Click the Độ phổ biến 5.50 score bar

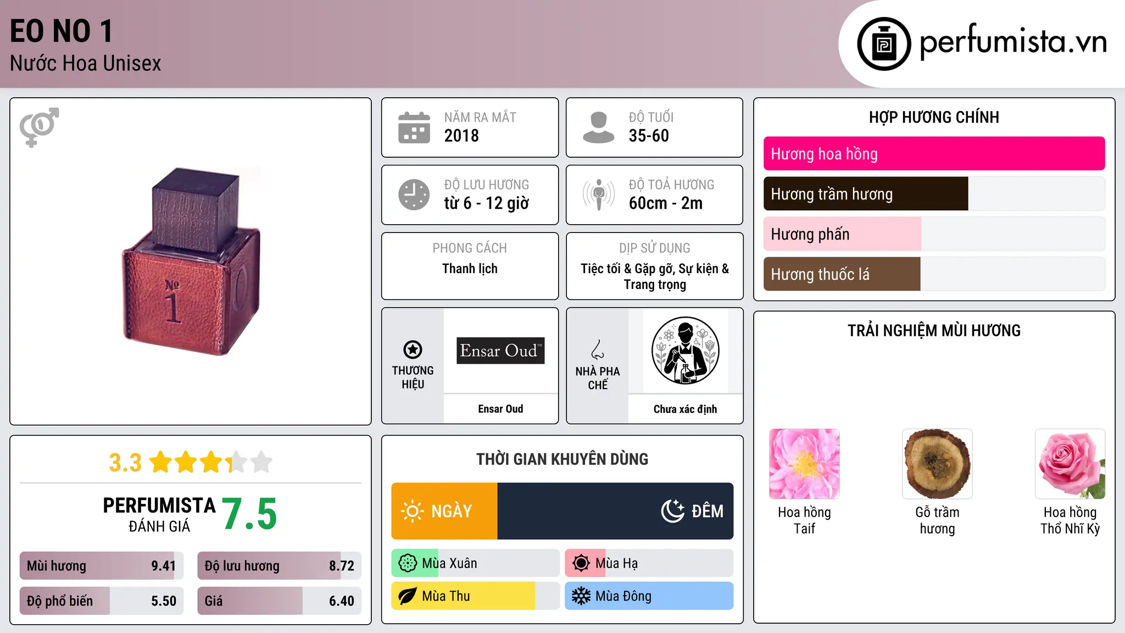102,601
